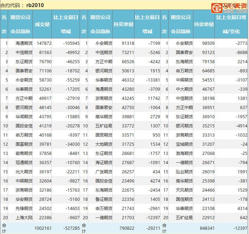Select 广发期货 in the long ranking
The height and width of the screenshot is (234, 249).
[104, 172]
